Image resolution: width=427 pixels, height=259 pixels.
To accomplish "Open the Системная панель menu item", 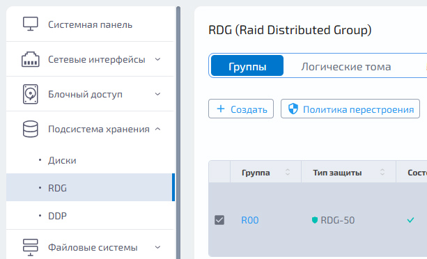I will click(90, 24).
